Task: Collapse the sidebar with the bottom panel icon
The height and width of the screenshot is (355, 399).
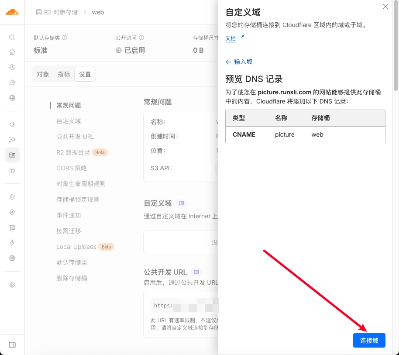Action: tap(12, 345)
